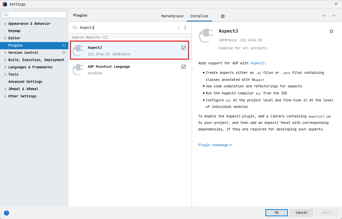Disable the AspectJ plugin checkbox
Viewport: 342px width, 219px height.
pos(184,48)
